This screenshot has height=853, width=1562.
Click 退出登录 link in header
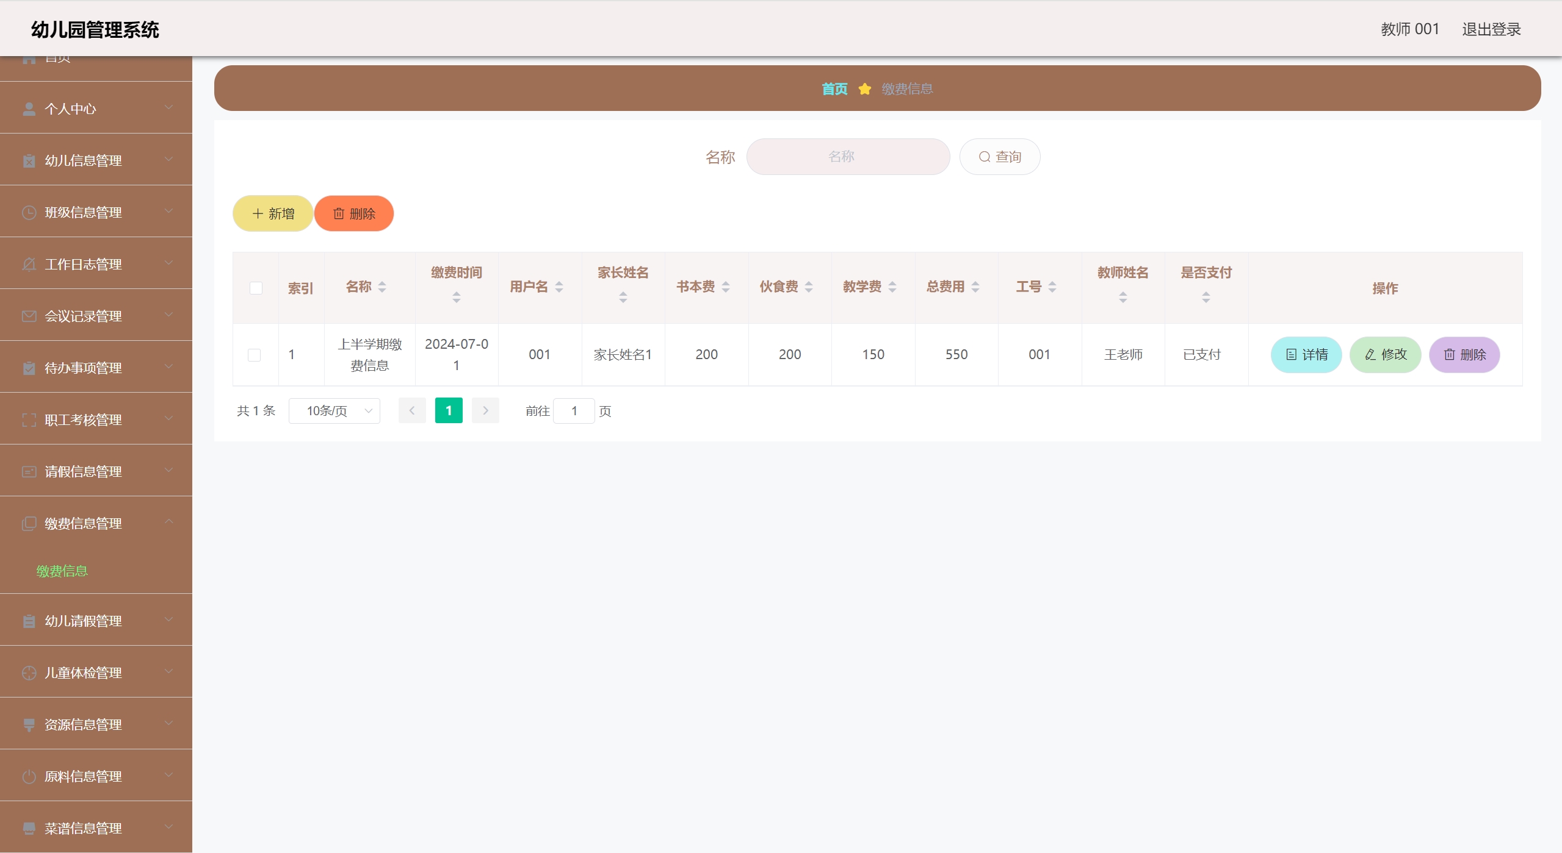(x=1491, y=29)
